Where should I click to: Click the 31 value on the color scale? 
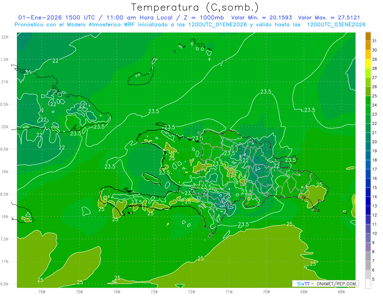(375, 41)
